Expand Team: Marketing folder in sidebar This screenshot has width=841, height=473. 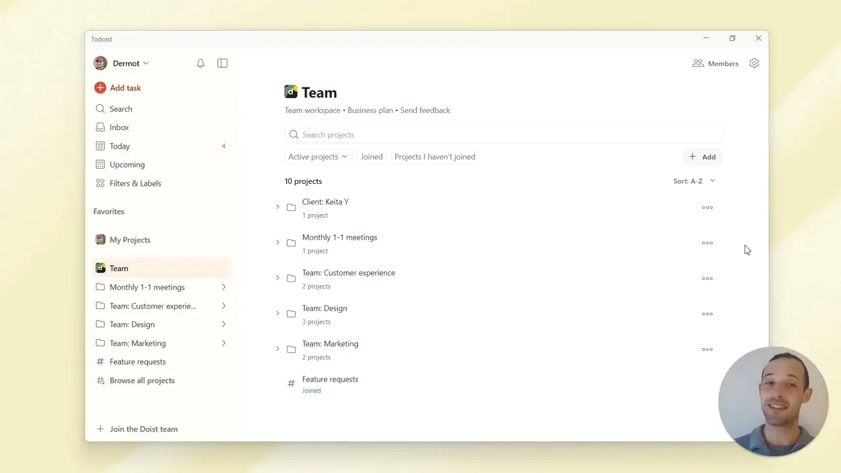pyautogui.click(x=223, y=344)
